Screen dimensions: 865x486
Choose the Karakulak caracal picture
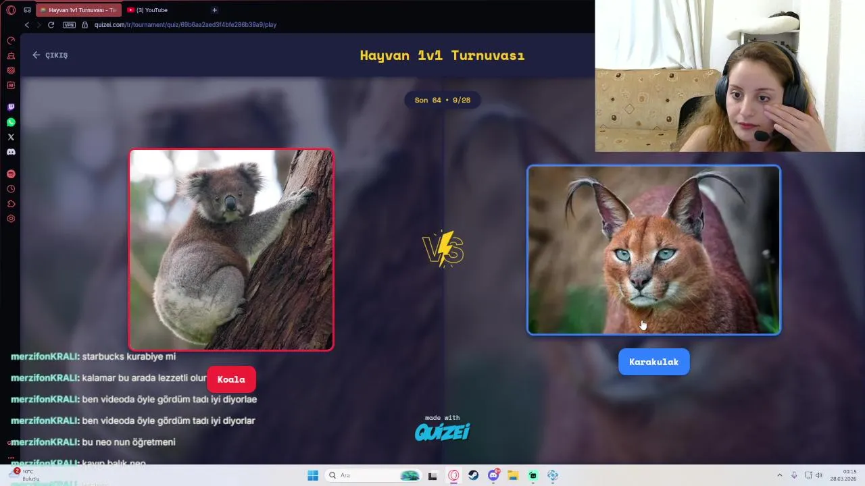coord(653,250)
